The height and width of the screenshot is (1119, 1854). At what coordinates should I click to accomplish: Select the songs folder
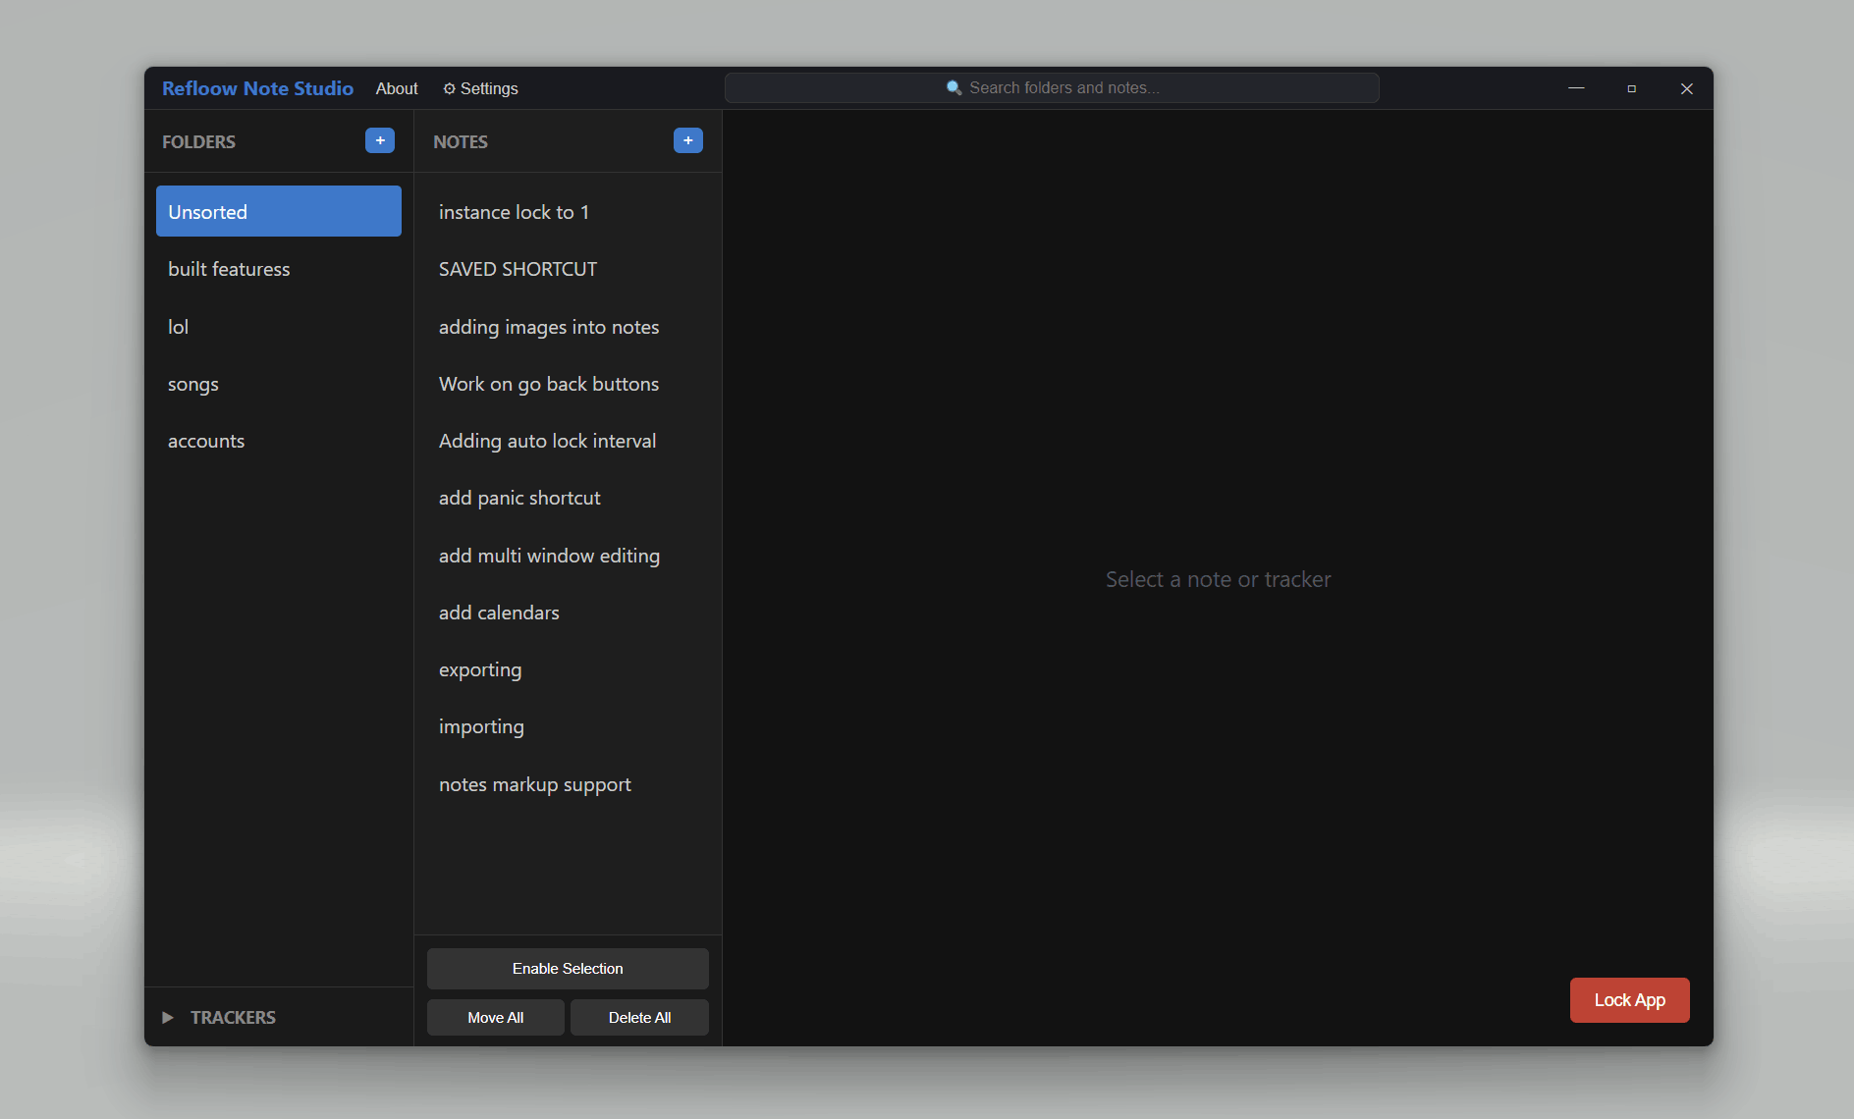click(x=192, y=384)
